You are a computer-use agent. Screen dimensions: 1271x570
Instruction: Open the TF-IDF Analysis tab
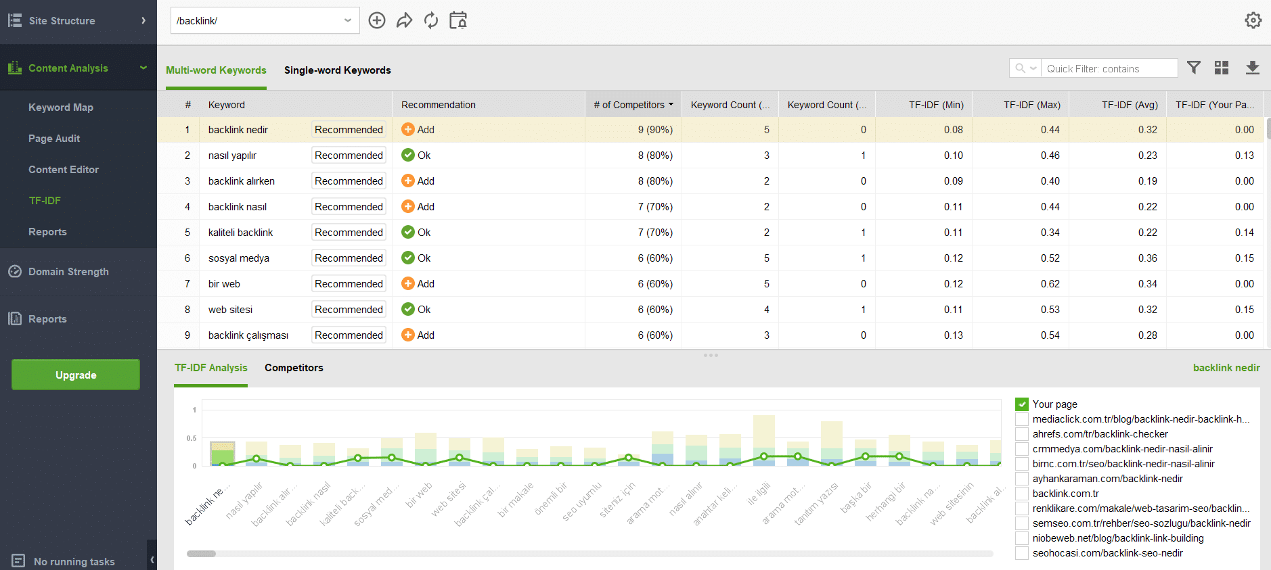tap(211, 368)
